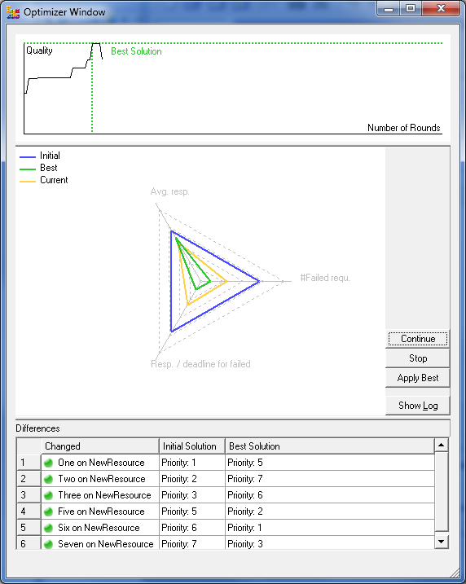Click green status icon for Five on NewResource
Screen dimensions: 466x584
48,512
